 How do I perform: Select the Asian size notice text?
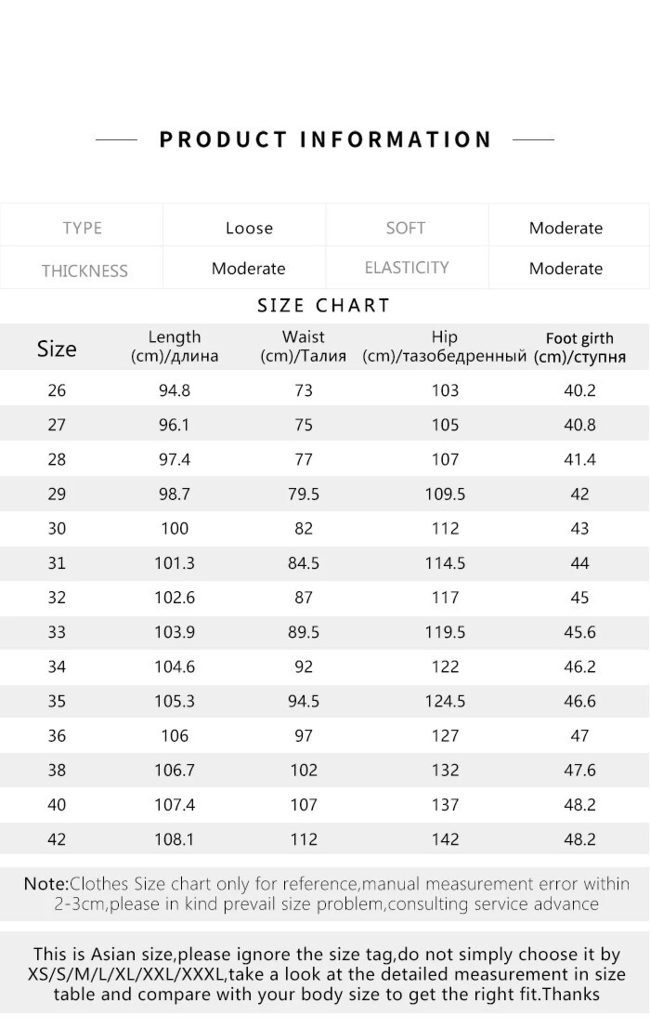(326, 974)
